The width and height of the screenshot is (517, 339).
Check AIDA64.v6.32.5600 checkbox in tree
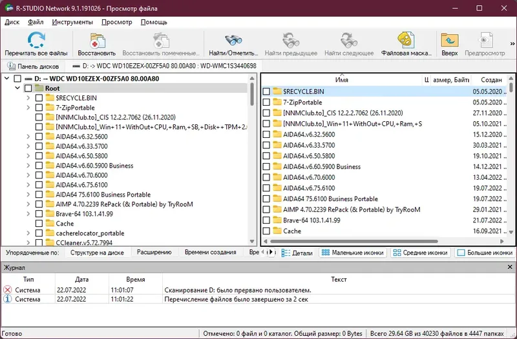coord(39,137)
